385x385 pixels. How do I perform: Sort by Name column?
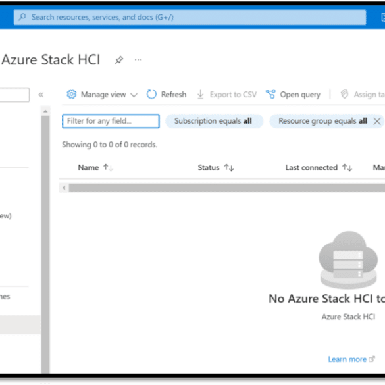[108, 167]
